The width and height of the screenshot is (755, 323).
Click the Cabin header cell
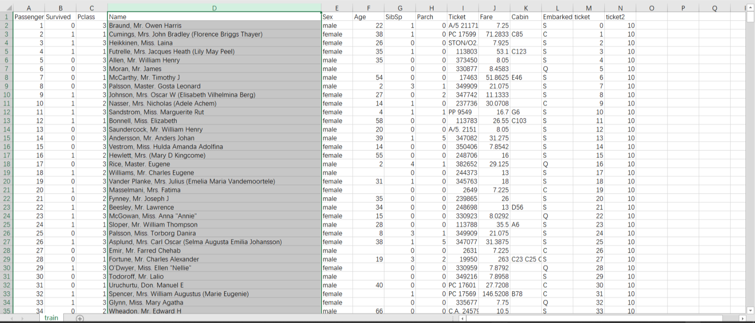click(526, 17)
